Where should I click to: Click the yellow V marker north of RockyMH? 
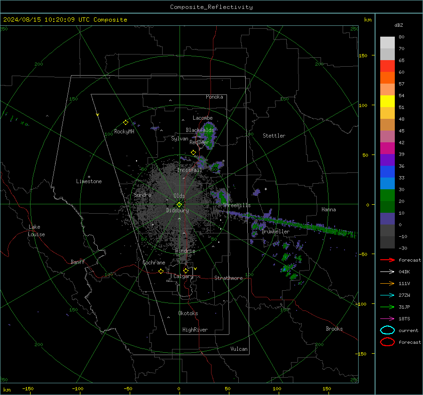[x=98, y=115]
